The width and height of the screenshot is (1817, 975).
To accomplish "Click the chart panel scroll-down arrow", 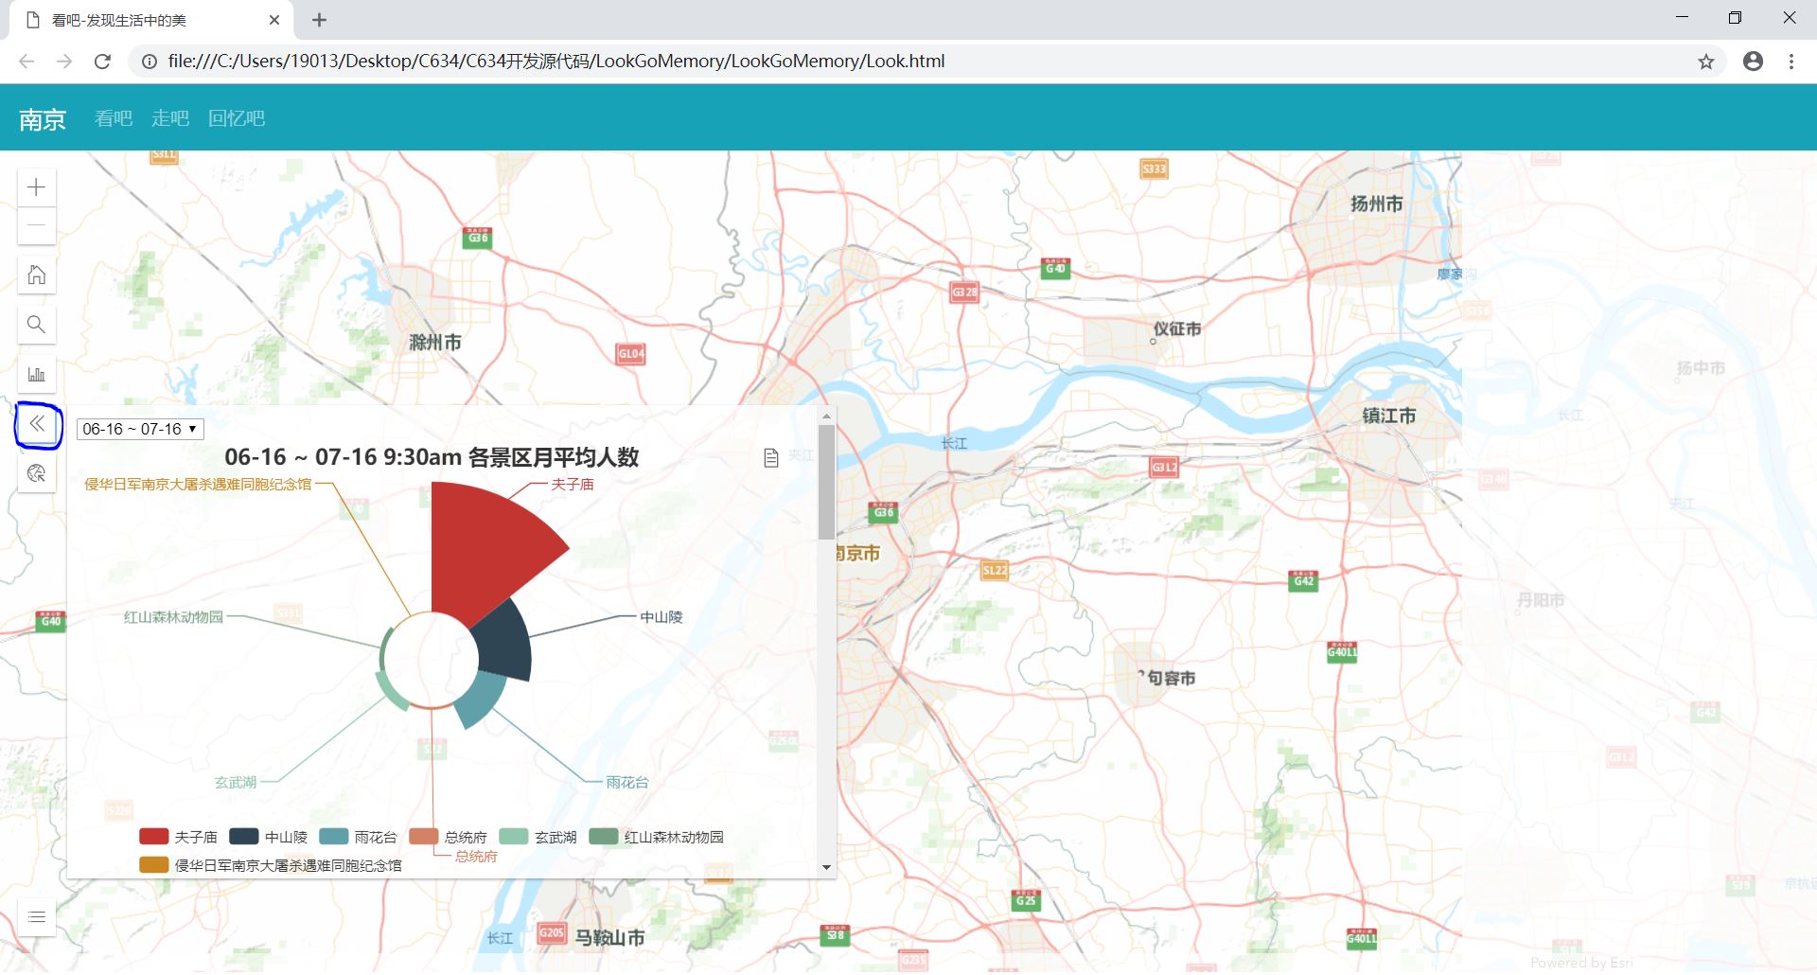I will (826, 867).
